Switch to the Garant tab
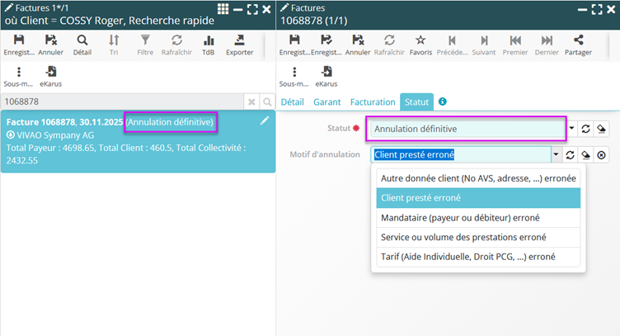Viewport: 620px width, 336px height. tap(326, 102)
